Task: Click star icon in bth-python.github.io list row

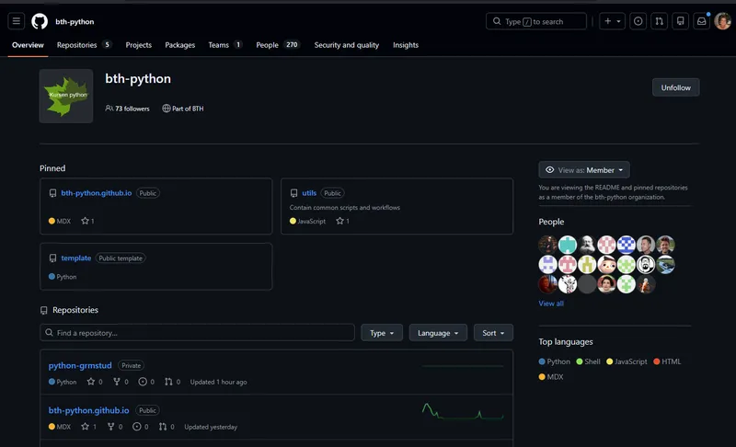Action: pyautogui.click(x=85, y=427)
